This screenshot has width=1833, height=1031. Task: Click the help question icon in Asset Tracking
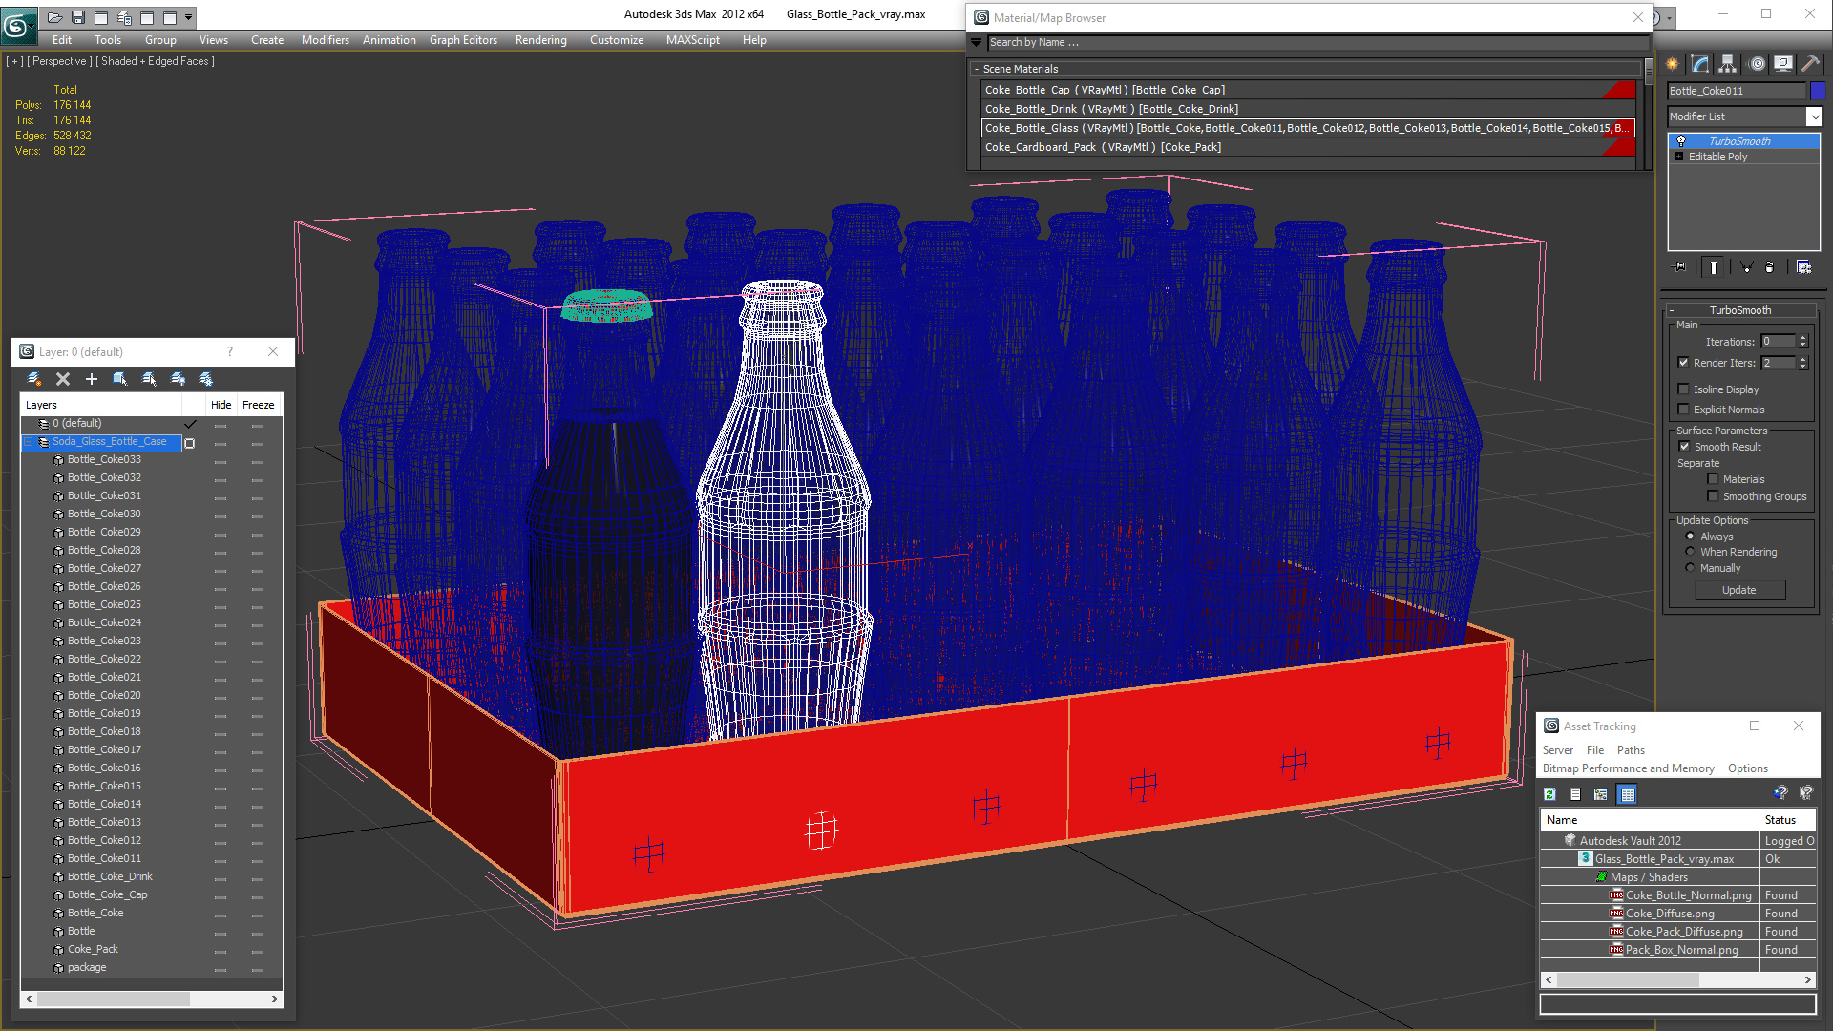pos(1780,793)
